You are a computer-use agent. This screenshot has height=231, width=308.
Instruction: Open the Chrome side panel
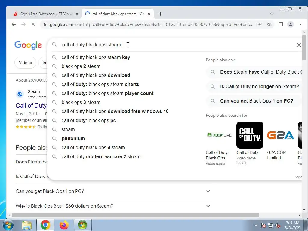pyautogui.click(x=281, y=24)
